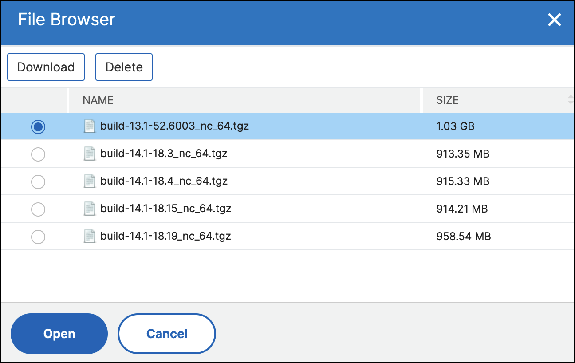
Task: Click file name build-14.1-18.19_nc_64.tgz
Action: tap(166, 236)
